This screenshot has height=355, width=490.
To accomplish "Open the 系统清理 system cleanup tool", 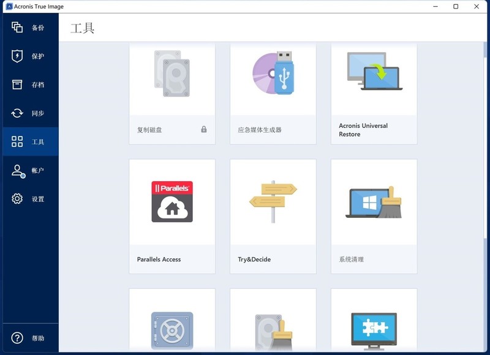I will tap(374, 202).
